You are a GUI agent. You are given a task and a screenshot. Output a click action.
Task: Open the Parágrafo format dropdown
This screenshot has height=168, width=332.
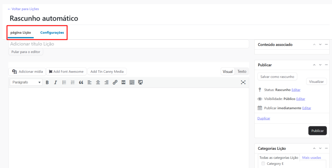(26, 83)
